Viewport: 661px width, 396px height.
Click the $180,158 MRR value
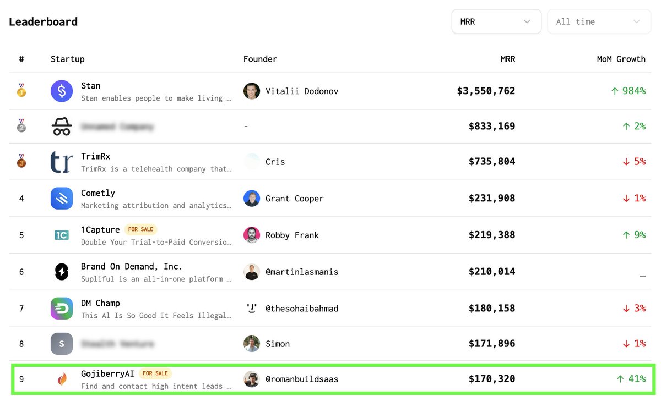[x=492, y=308]
